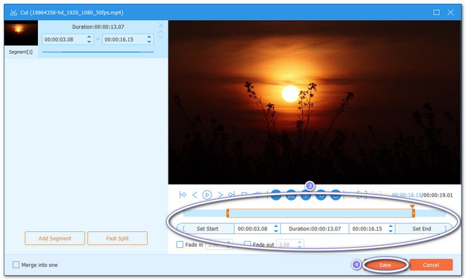Step forward one frame
Viewport: 466px width, 280px height.
click(220, 195)
